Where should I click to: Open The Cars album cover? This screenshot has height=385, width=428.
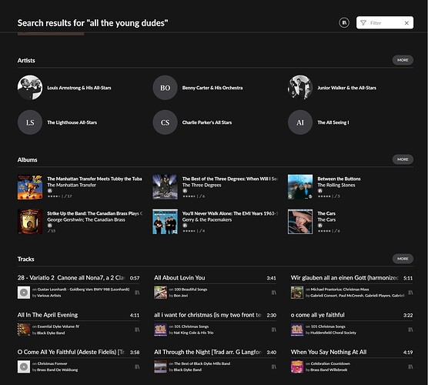pyautogui.click(x=300, y=222)
